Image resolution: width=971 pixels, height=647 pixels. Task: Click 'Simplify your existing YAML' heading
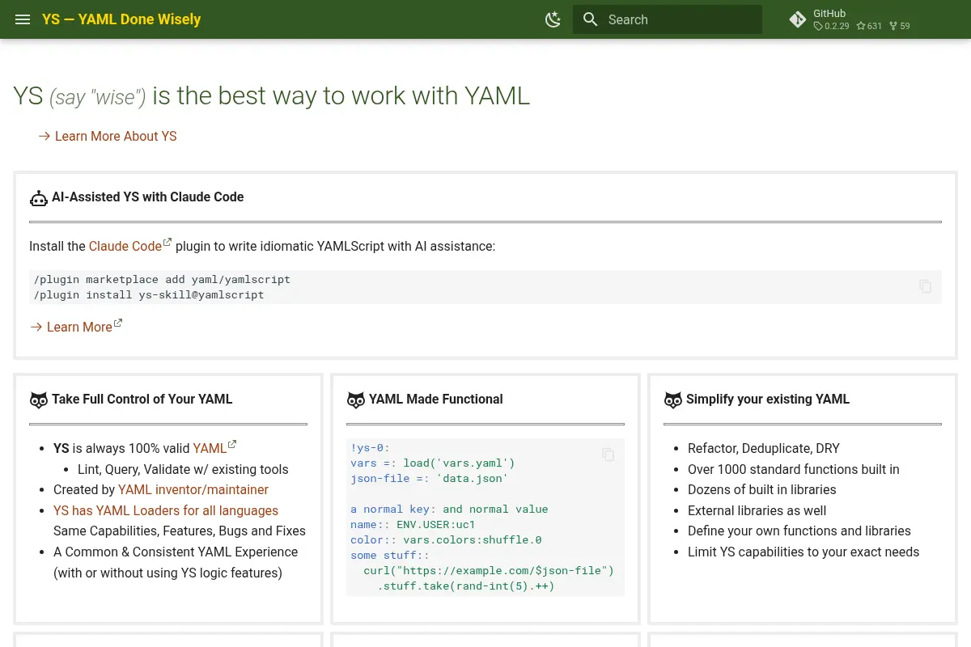tap(768, 399)
